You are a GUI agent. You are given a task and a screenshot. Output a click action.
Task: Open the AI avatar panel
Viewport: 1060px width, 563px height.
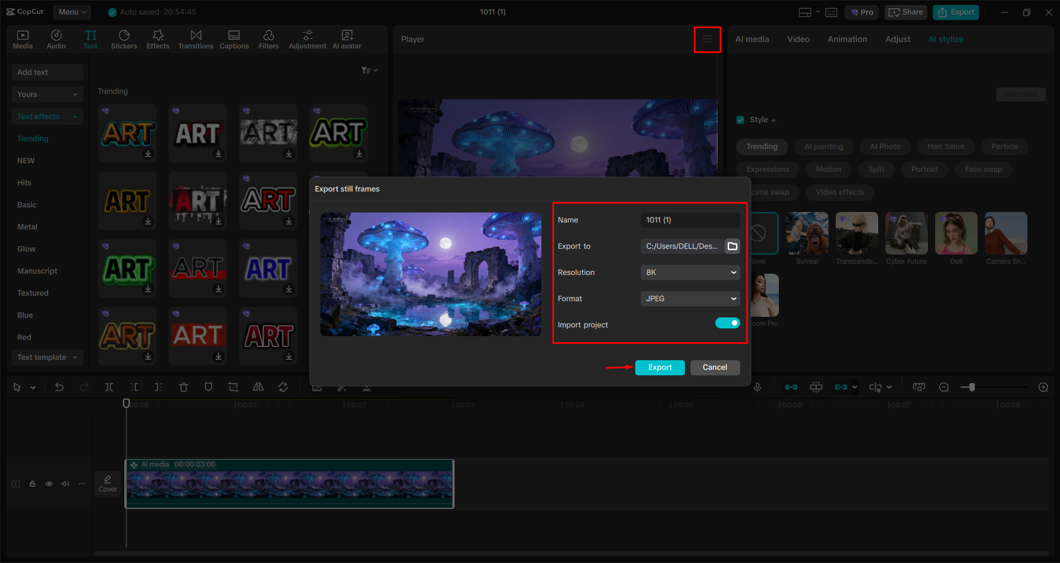coord(346,39)
